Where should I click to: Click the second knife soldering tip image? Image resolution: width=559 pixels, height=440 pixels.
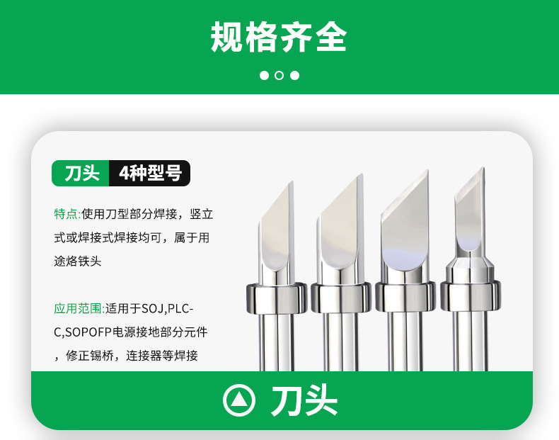point(341,272)
